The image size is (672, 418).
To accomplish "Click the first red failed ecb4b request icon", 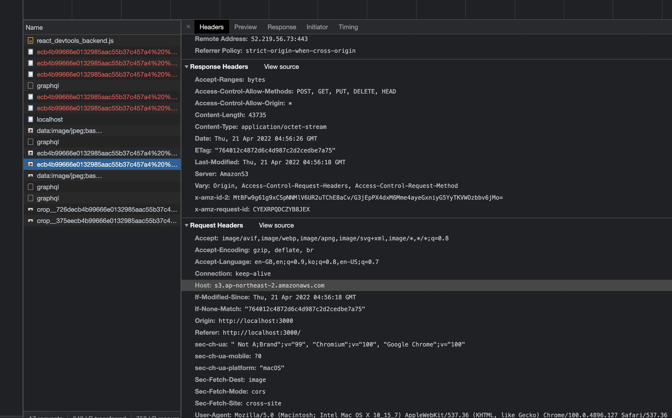I will (30, 52).
